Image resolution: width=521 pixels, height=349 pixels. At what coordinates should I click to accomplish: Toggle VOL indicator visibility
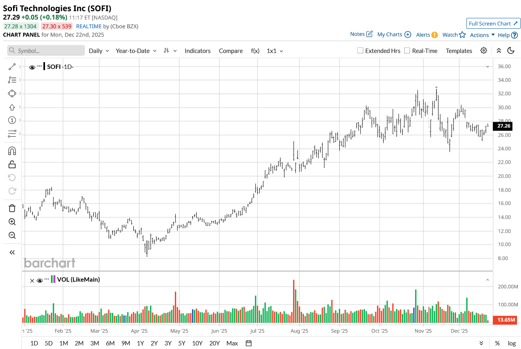39,280
